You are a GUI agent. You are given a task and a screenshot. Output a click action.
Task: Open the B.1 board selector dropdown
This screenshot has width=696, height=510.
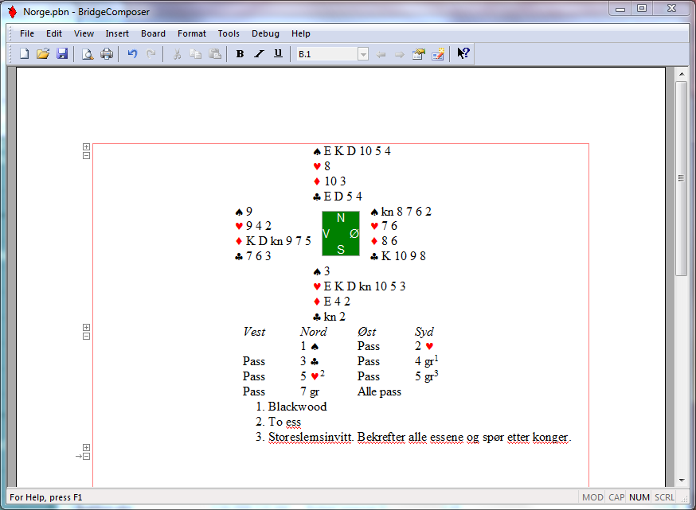(x=363, y=54)
